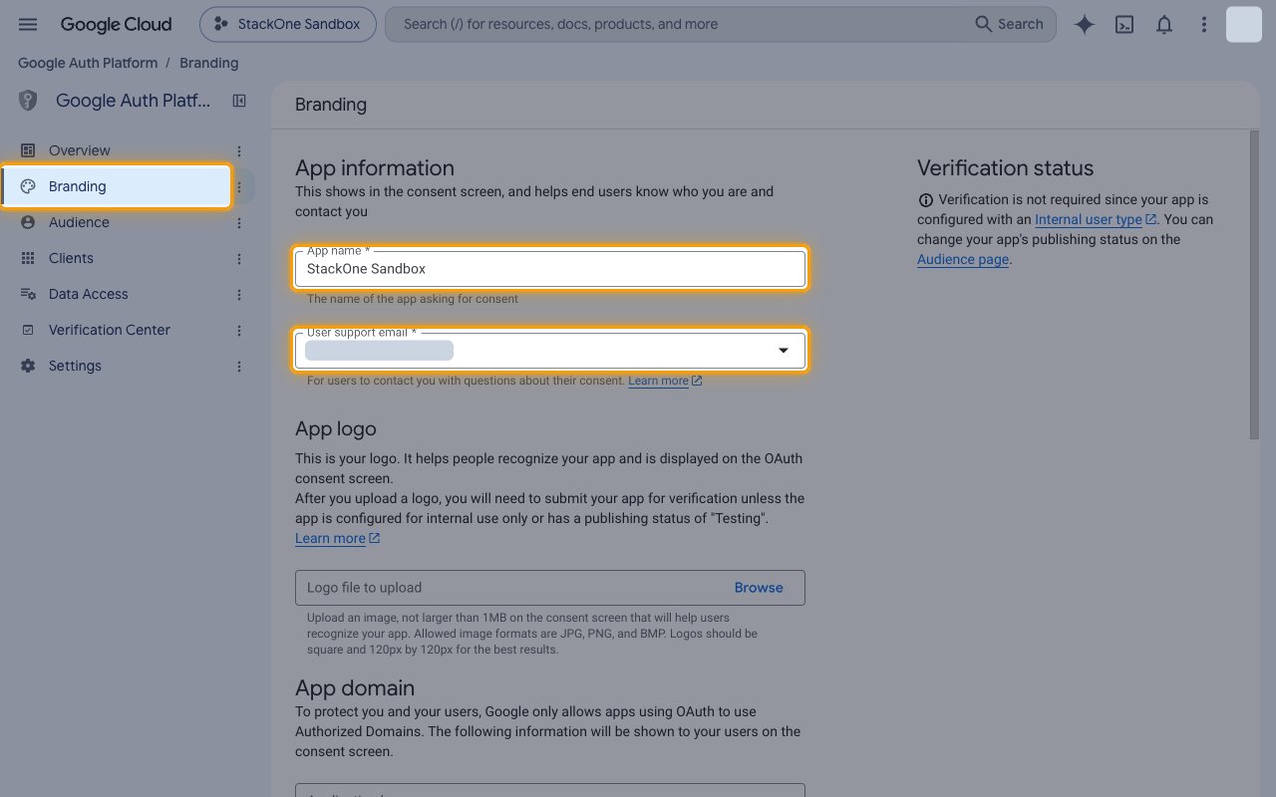
Task: Follow the Internal user type link
Action: (x=1096, y=219)
